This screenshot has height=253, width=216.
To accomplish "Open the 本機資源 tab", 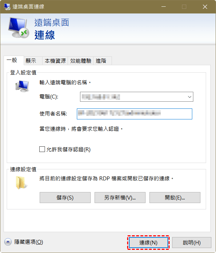I will 55,61.
